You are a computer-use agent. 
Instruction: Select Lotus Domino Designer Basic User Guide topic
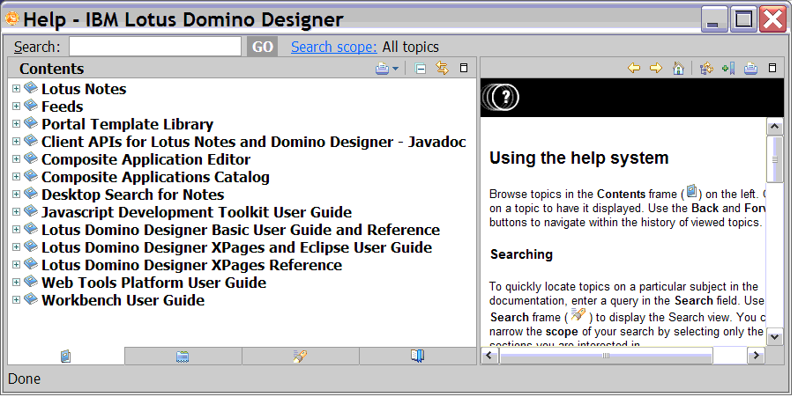[241, 230]
